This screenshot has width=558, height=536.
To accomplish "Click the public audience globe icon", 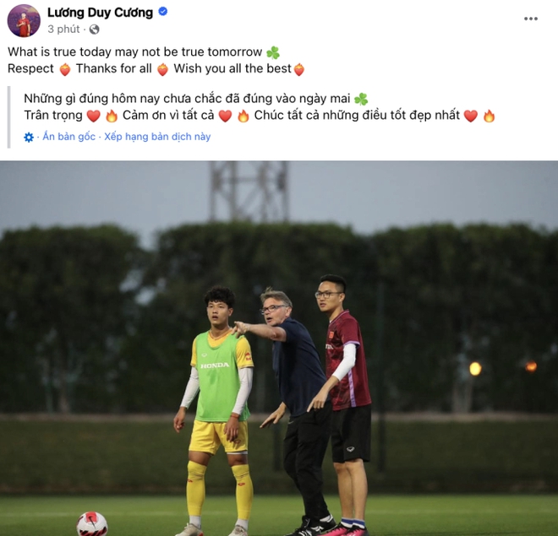I will click(x=95, y=29).
